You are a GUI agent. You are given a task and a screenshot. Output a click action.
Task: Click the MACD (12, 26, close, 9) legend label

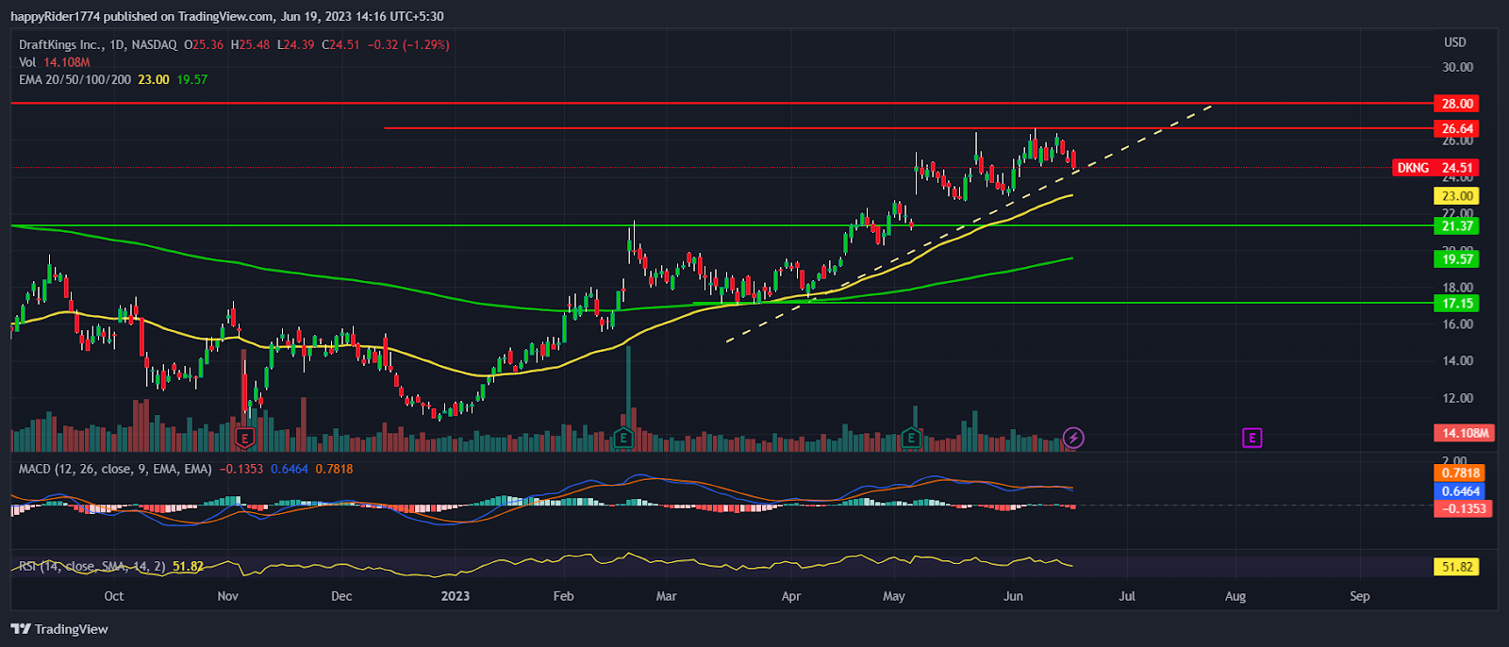(x=115, y=469)
